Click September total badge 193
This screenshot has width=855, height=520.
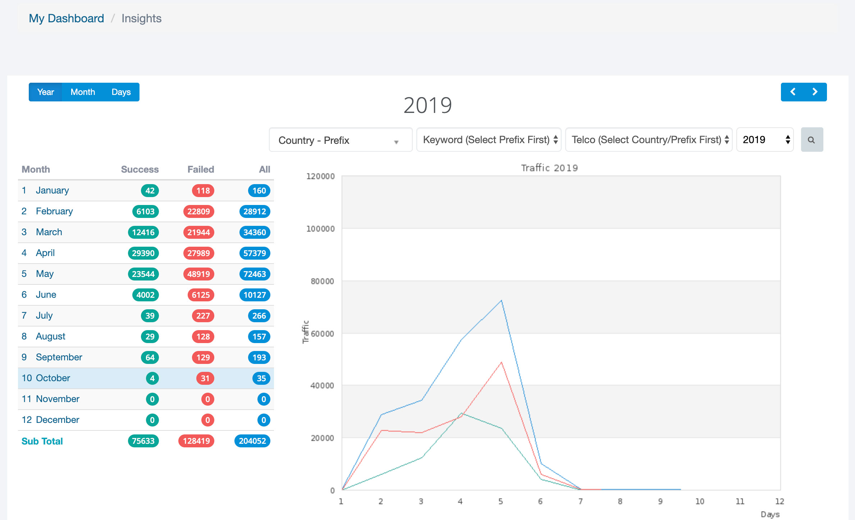259,357
